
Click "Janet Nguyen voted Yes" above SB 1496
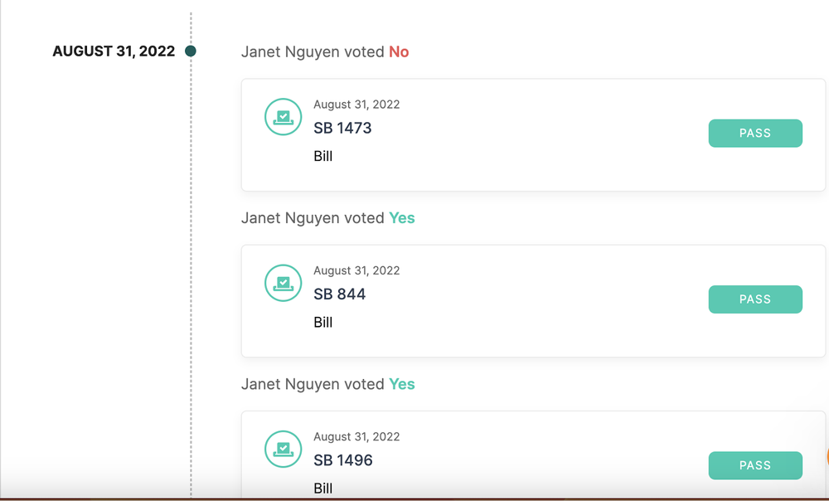(327, 384)
